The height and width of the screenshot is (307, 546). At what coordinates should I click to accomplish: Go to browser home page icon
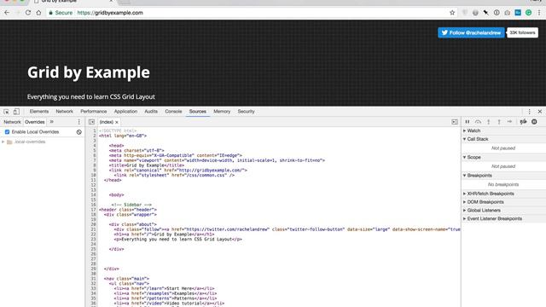pos(38,13)
